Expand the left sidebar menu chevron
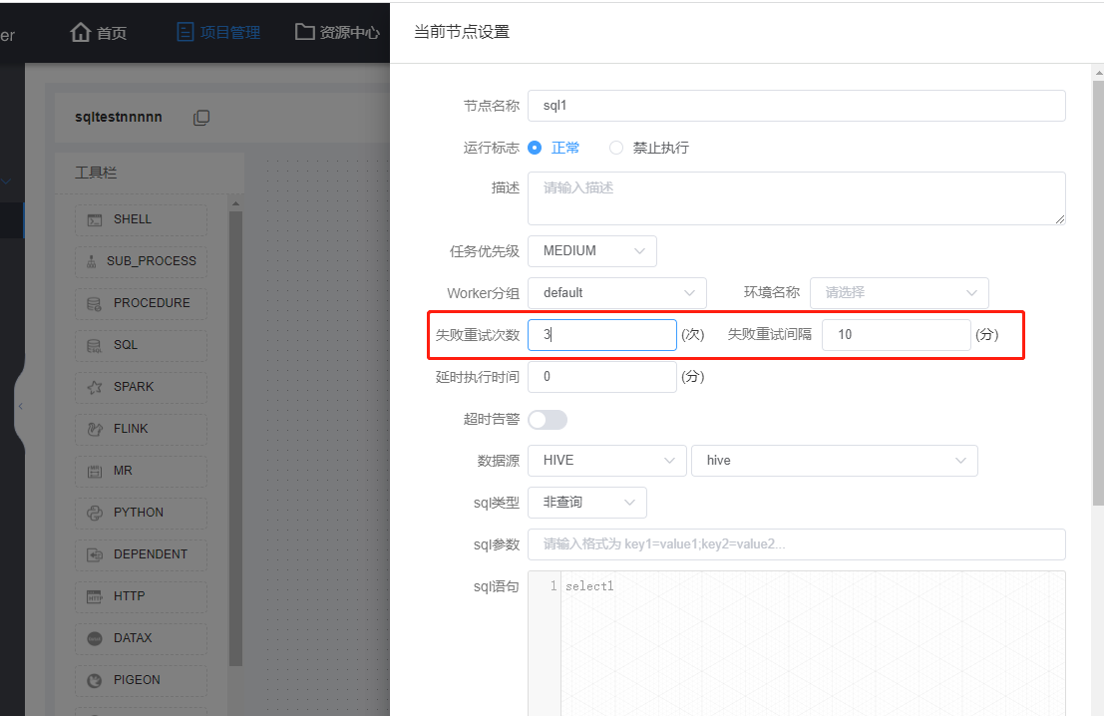The height and width of the screenshot is (716, 1104). [x=6, y=181]
